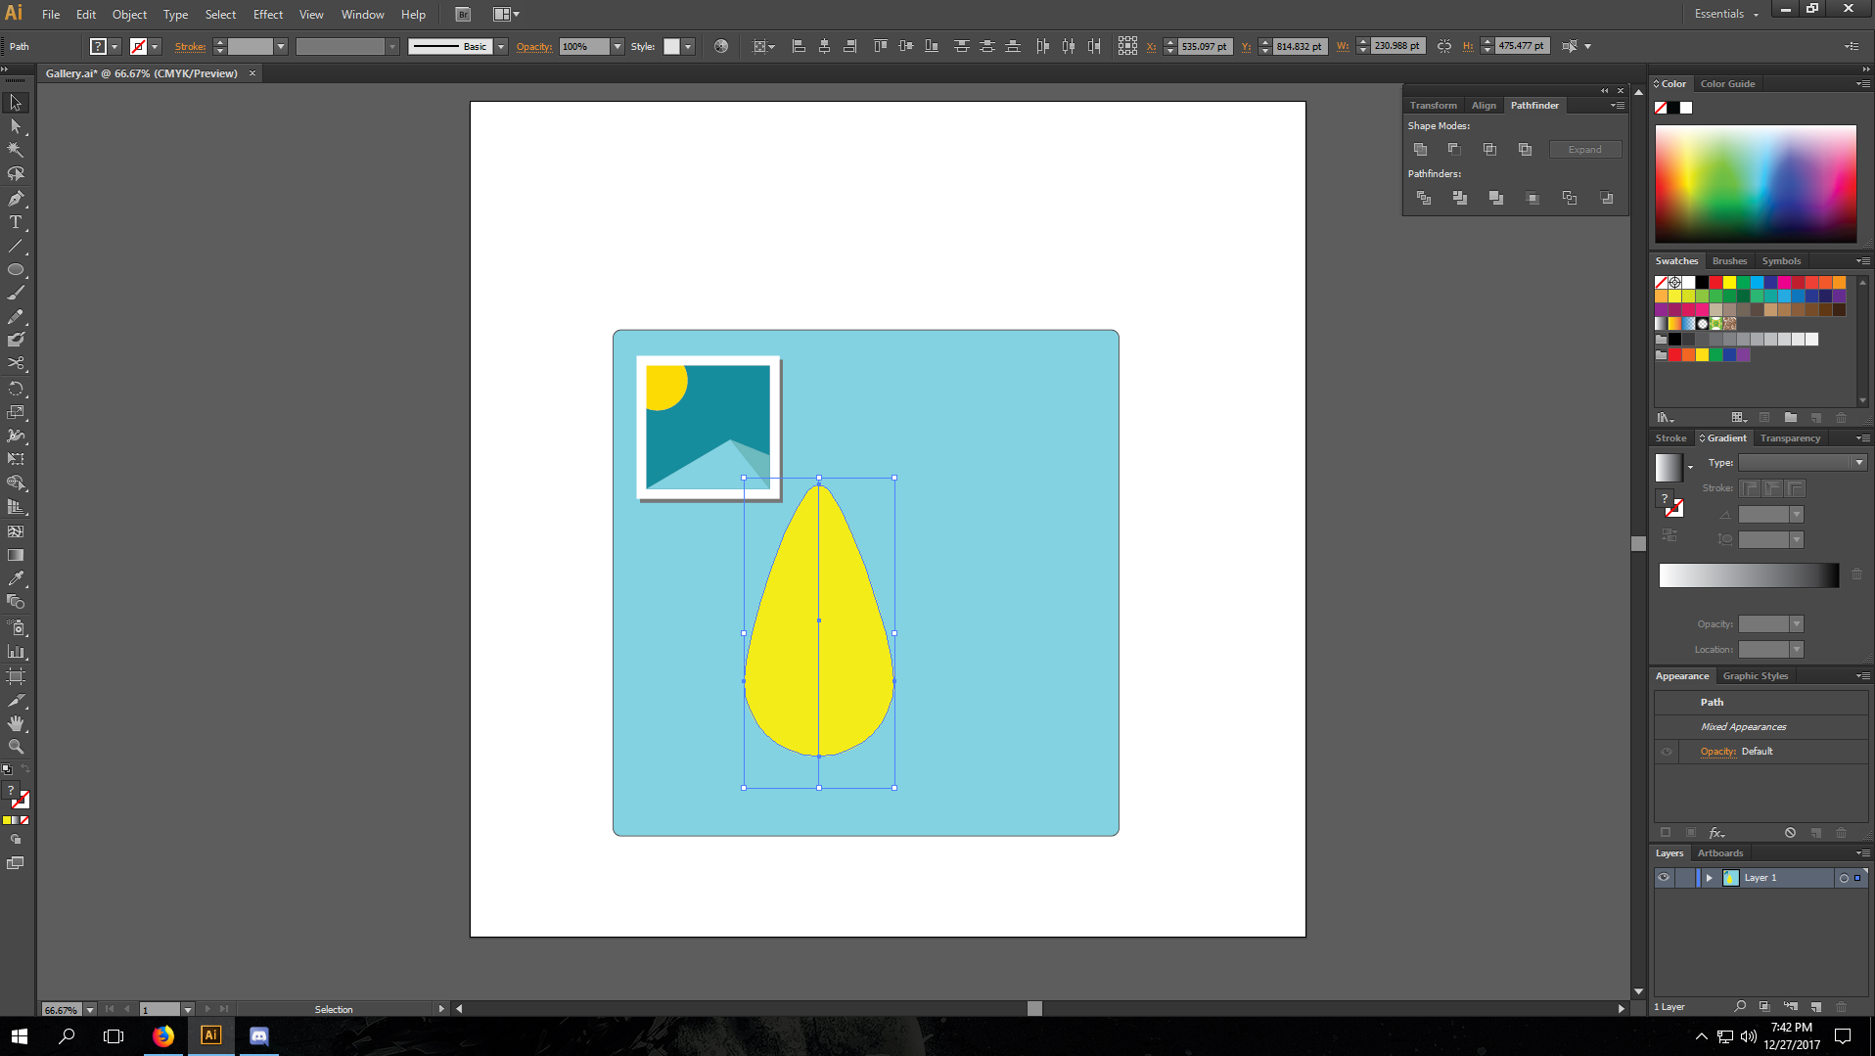This screenshot has height=1056, width=1875.
Task: Open the Effect menu
Action: [x=267, y=15]
